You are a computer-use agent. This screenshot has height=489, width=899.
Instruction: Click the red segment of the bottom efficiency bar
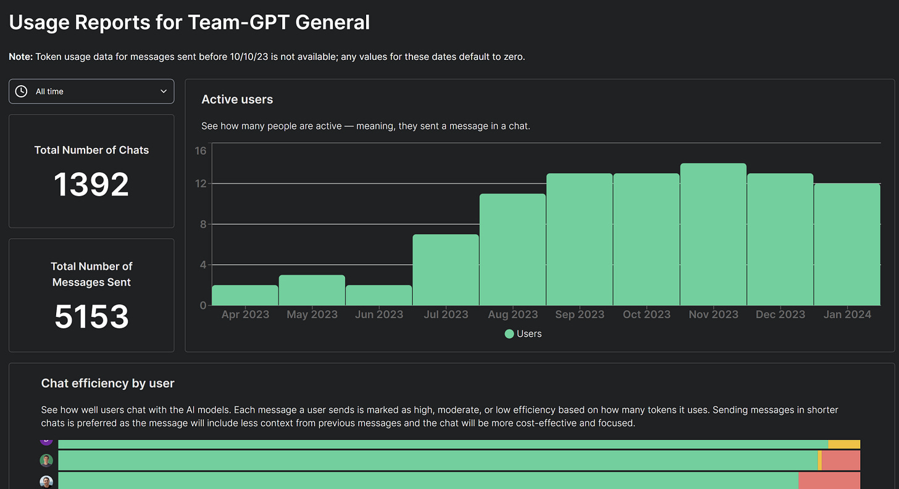pos(829,480)
